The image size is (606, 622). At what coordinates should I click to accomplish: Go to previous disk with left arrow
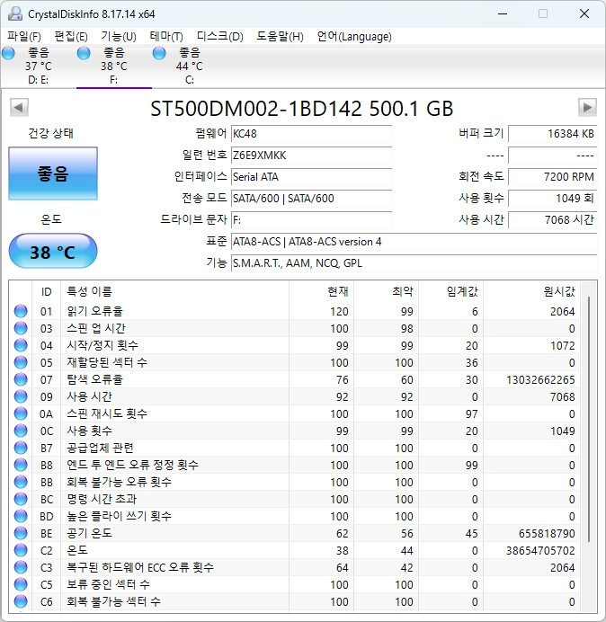19,108
